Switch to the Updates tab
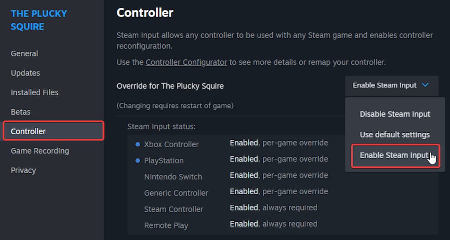 [25, 73]
